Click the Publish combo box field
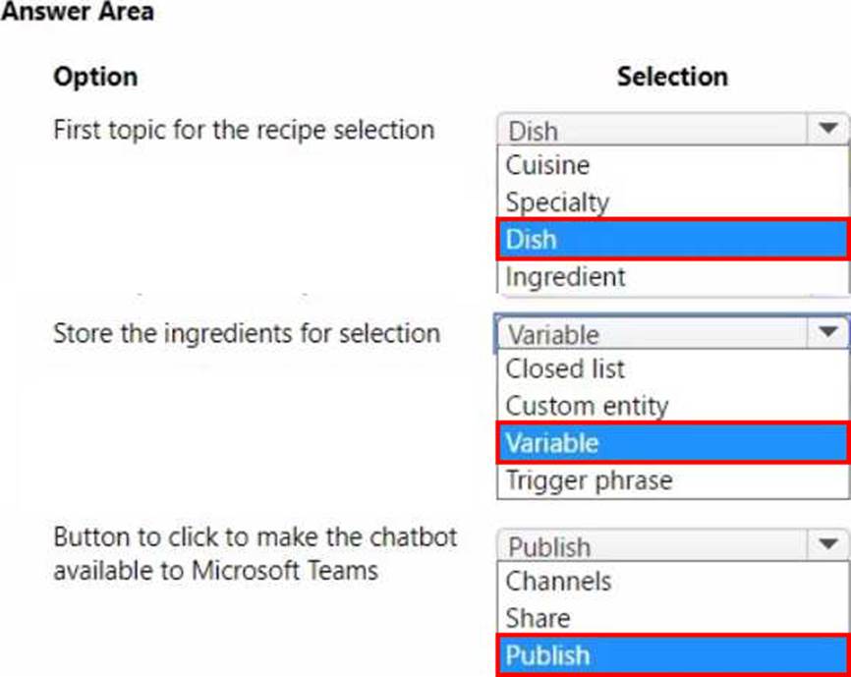Screen dimensions: 851x677 coord(653,546)
